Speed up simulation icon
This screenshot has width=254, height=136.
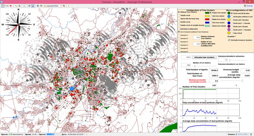click(29, 6)
